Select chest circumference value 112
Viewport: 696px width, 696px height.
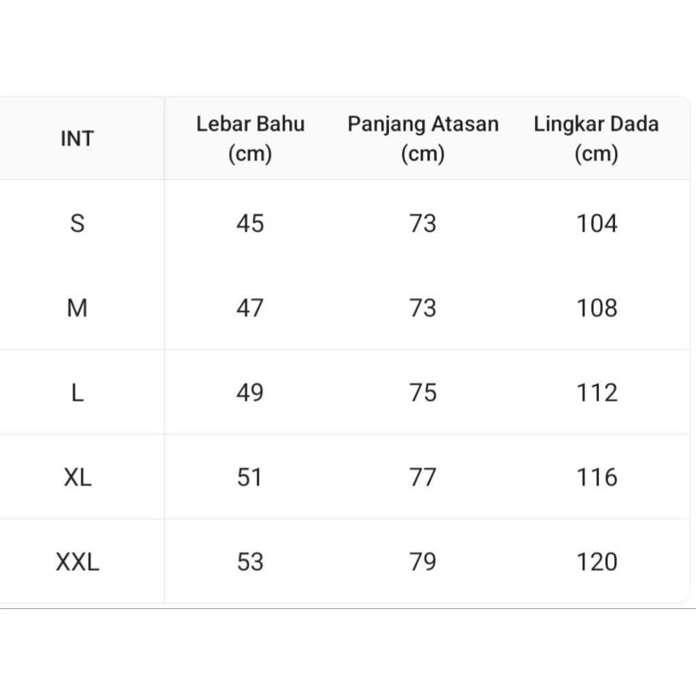pyautogui.click(x=597, y=393)
